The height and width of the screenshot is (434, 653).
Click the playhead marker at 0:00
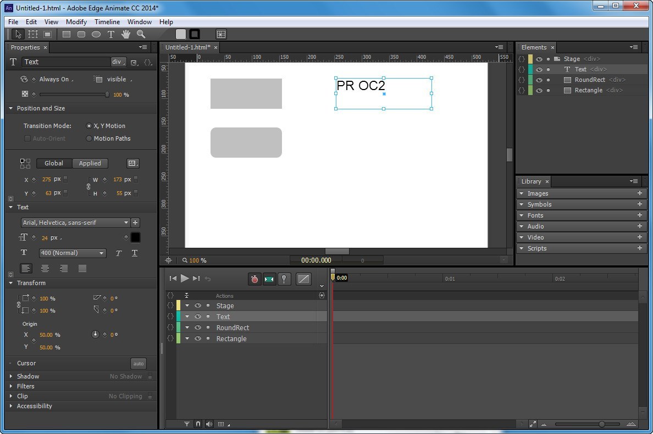tap(334, 278)
